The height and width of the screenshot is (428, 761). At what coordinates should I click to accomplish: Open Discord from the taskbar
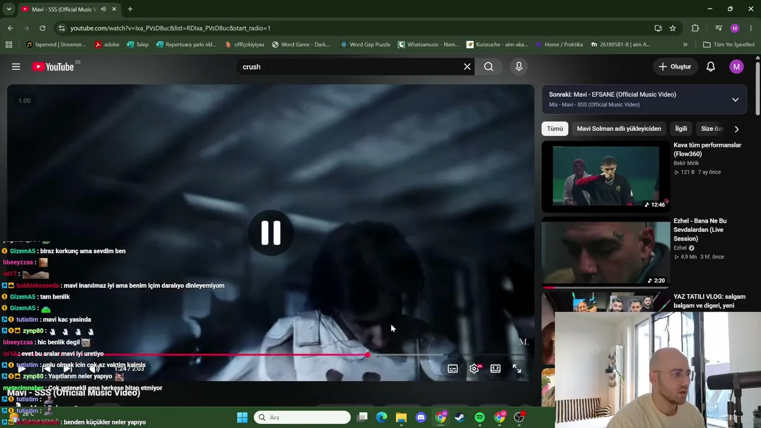[421, 417]
